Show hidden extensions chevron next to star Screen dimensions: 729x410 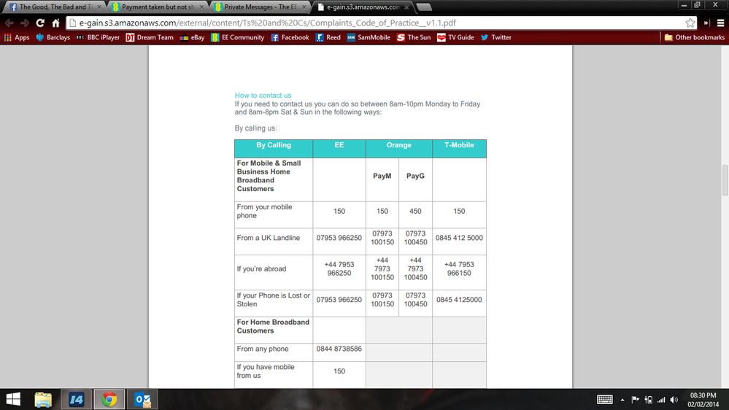pyautogui.click(x=706, y=23)
